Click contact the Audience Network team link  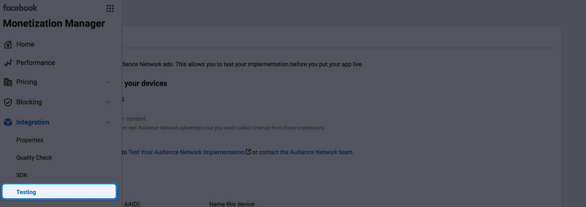[305, 152]
